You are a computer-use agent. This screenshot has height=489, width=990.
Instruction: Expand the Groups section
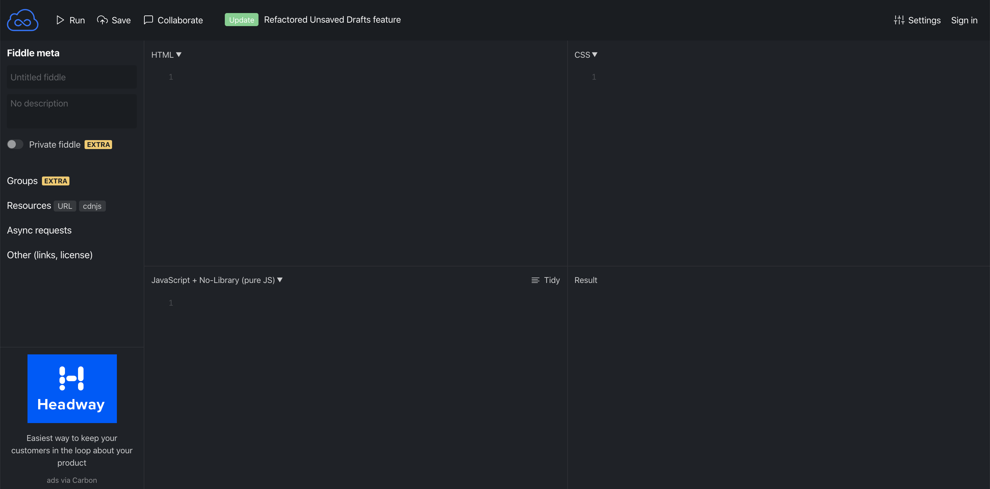[x=22, y=181]
